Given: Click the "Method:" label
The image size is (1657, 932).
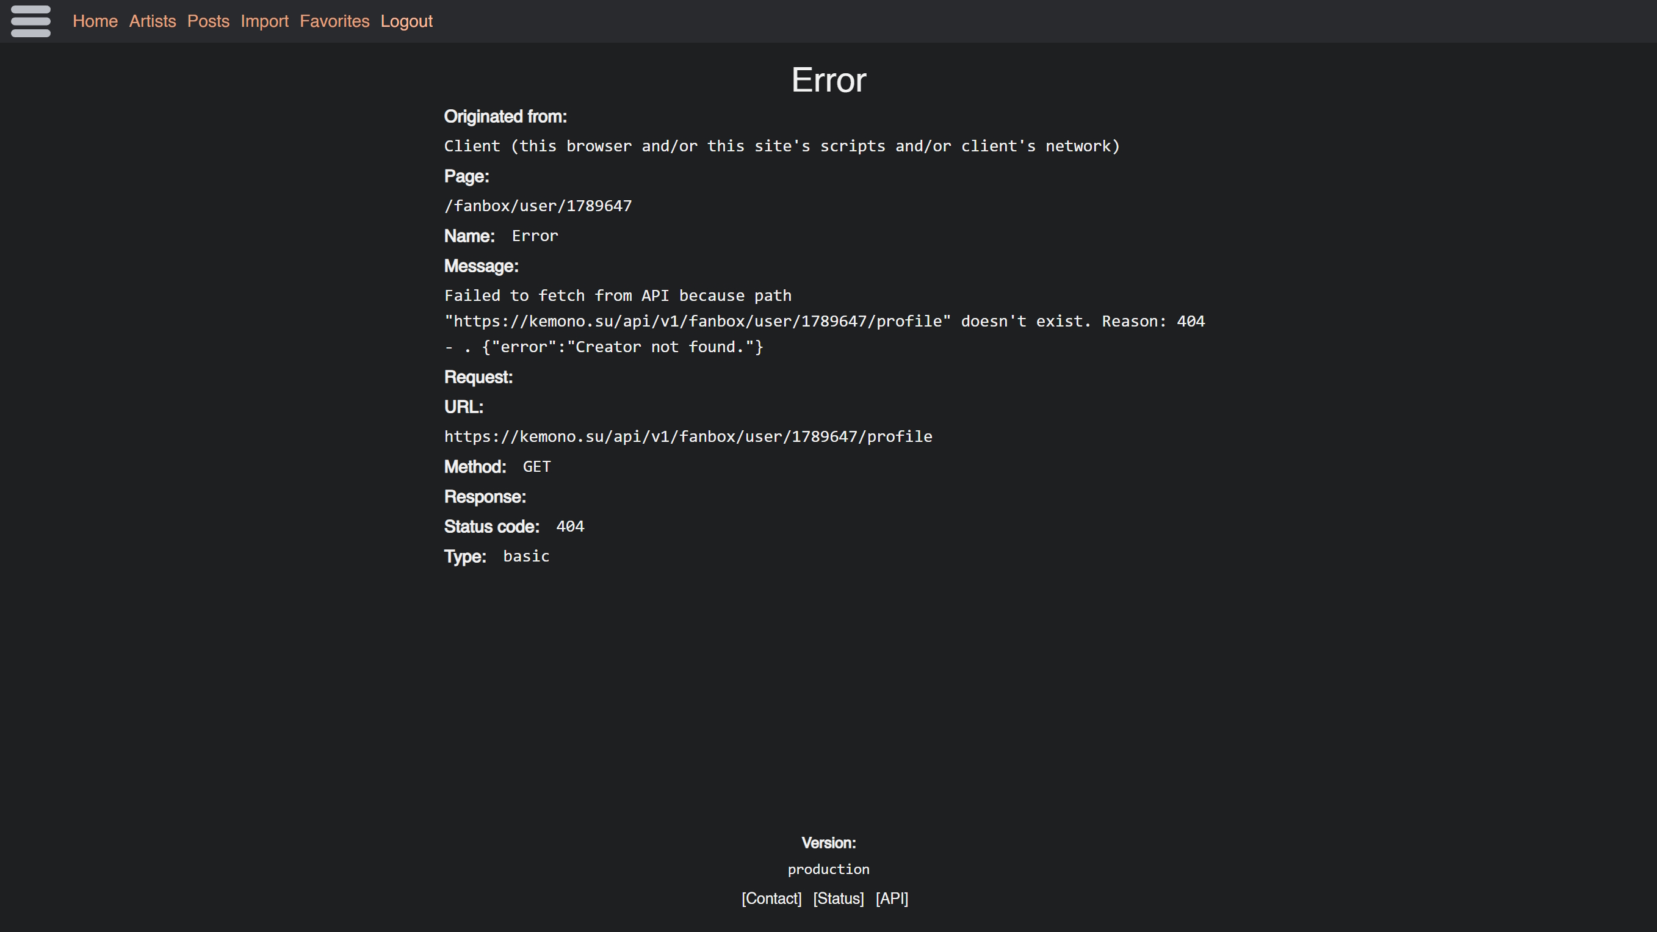Looking at the screenshot, I should [x=475, y=467].
